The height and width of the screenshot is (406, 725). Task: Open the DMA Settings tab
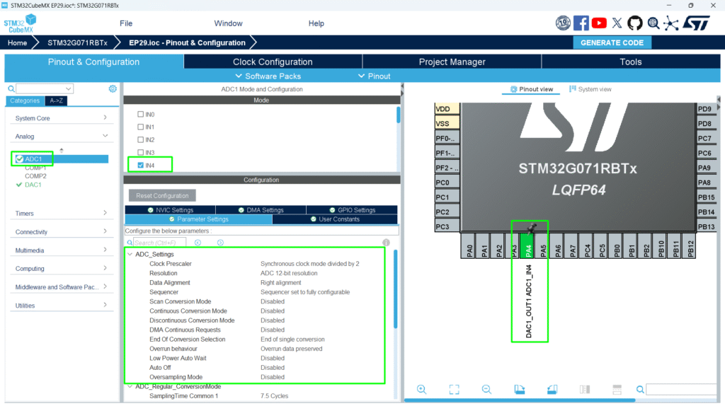(260, 210)
